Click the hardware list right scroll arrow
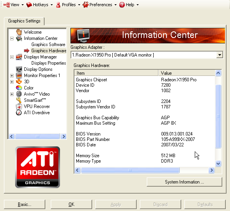 (211, 170)
